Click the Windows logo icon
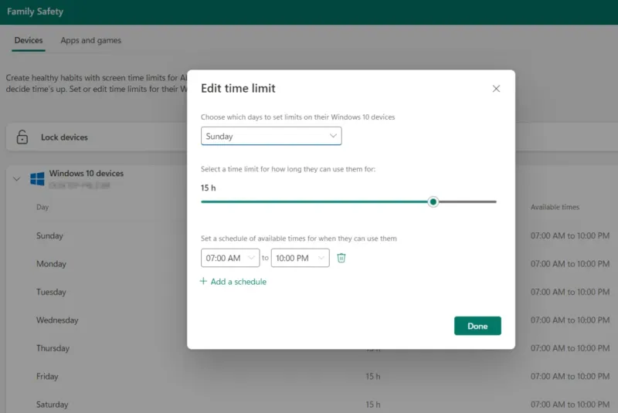Screen dimensions: 618x413 (37, 179)
